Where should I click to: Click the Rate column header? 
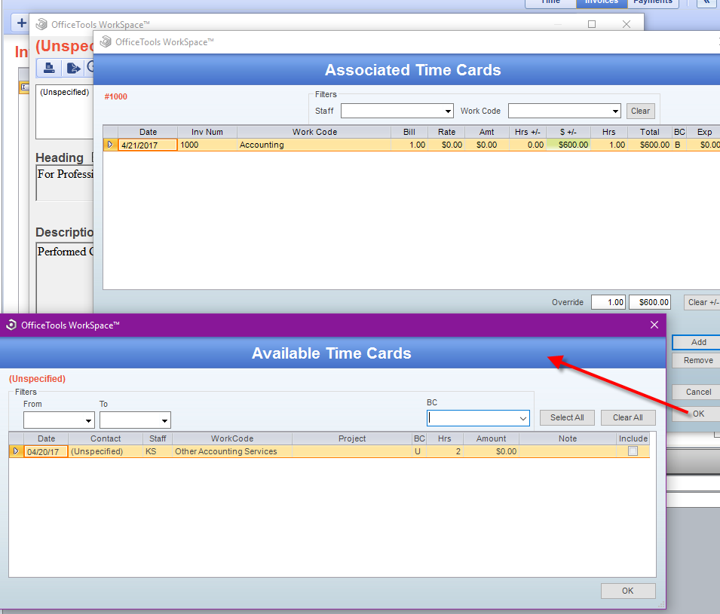[446, 132]
